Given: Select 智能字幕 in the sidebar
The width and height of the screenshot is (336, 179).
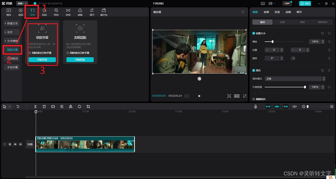Looking at the screenshot, I should 12,50.
